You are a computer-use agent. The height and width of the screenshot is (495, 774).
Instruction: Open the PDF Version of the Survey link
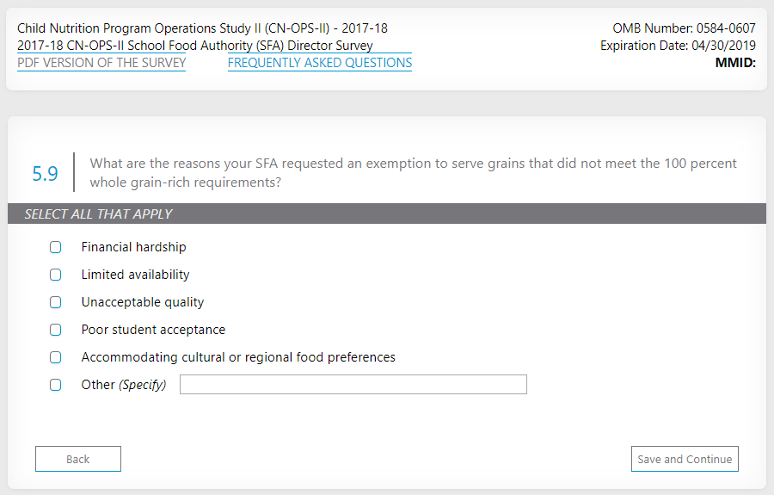point(101,63)
